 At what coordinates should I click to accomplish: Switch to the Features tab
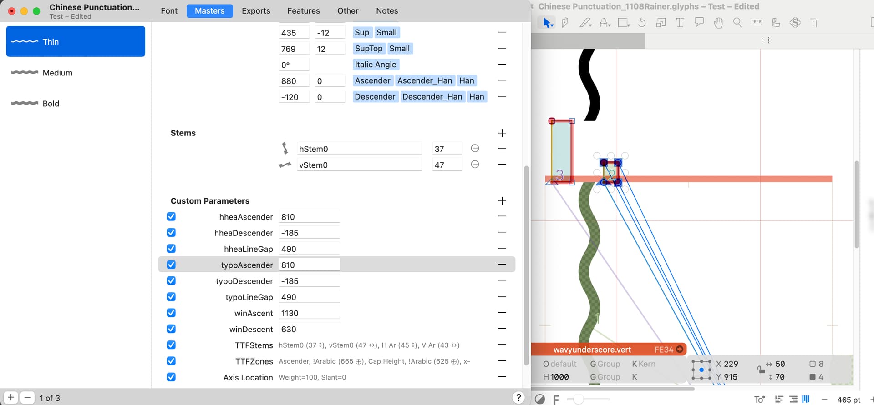[303, 11]
